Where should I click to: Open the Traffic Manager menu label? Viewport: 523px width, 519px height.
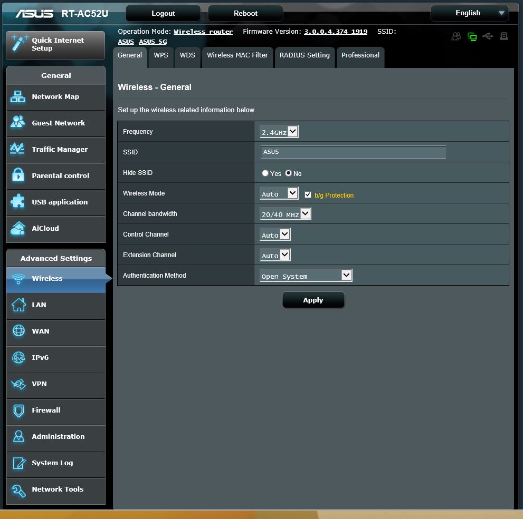pyautogui.click(x=60, y=149)
